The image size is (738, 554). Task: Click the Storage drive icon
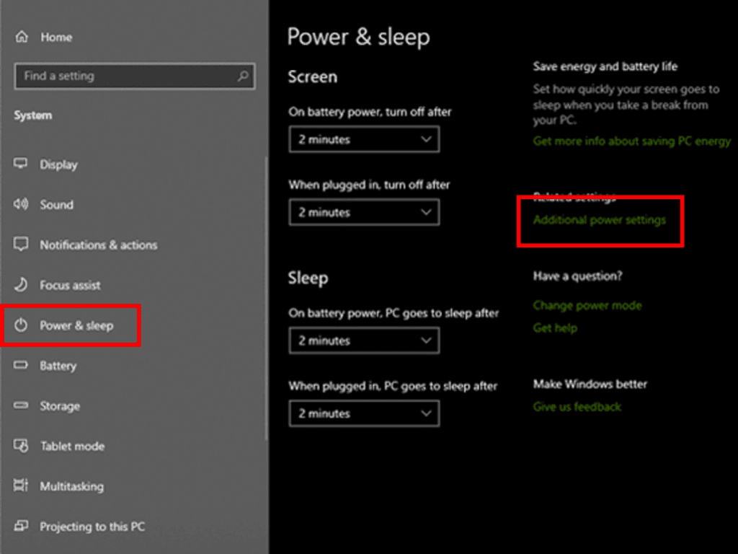point(22,406)
